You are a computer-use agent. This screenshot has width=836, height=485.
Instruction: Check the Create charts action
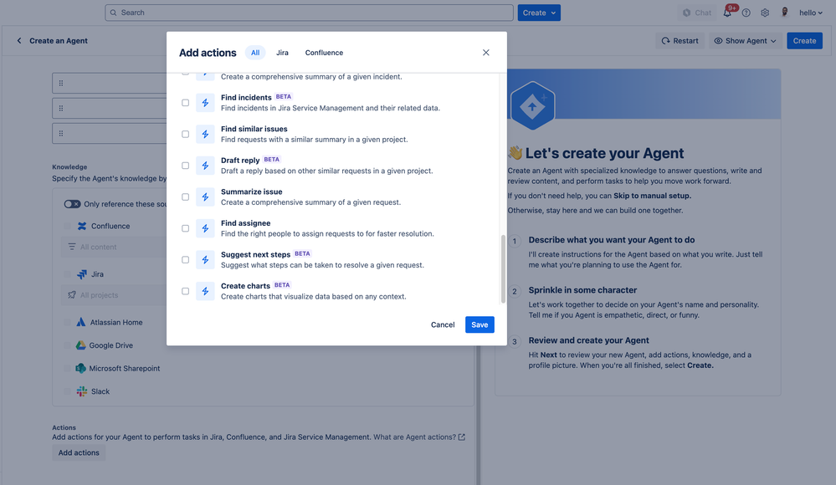[185, 292]
